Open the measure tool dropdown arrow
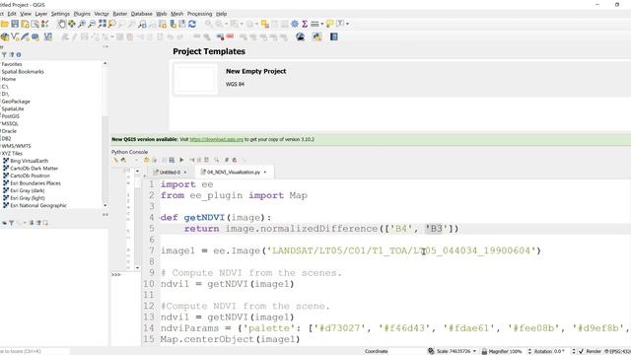 (322, 24)
